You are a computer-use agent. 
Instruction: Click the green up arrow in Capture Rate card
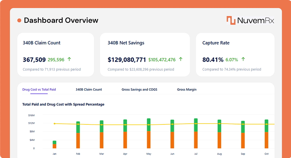point(243,59)
